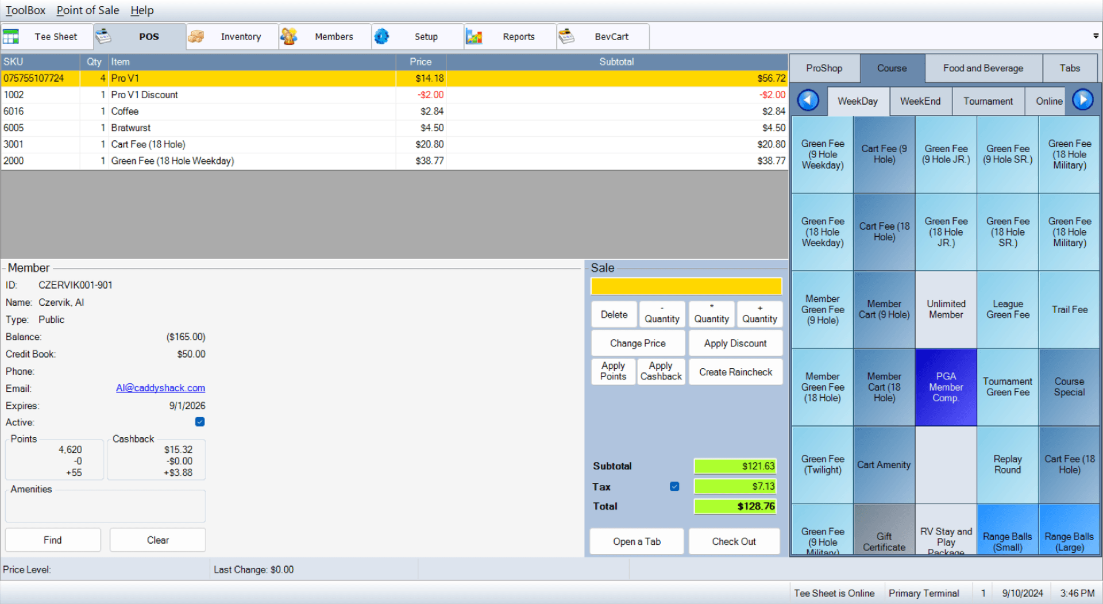Click the Setup globe icon
This screenshot has height=604, width=1103.
[x=381, y=37]
